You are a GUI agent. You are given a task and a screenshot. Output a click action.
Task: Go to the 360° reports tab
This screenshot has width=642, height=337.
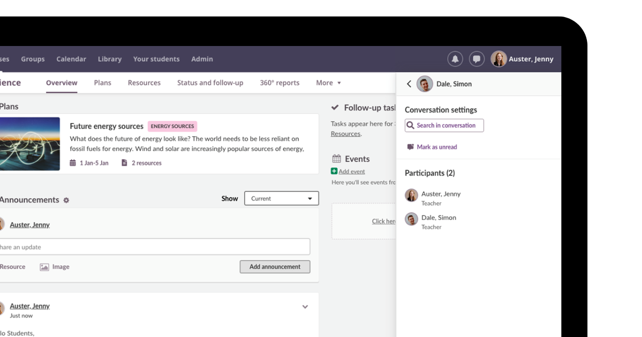click(x=279, y=83)
